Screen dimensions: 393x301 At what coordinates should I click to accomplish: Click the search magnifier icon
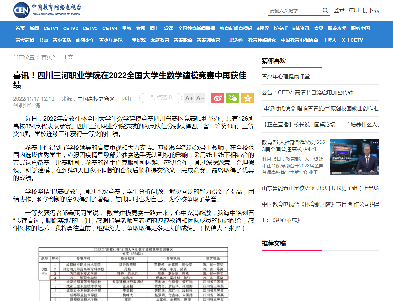(325, 10)
